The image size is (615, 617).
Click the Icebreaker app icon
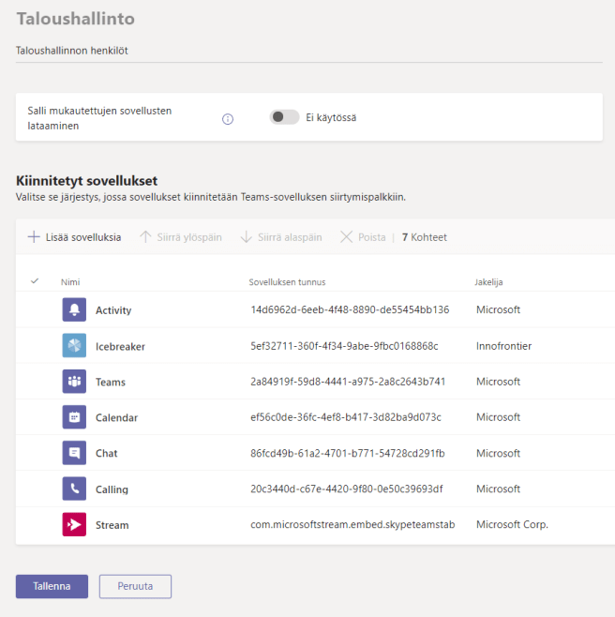(x=74, y=346)
